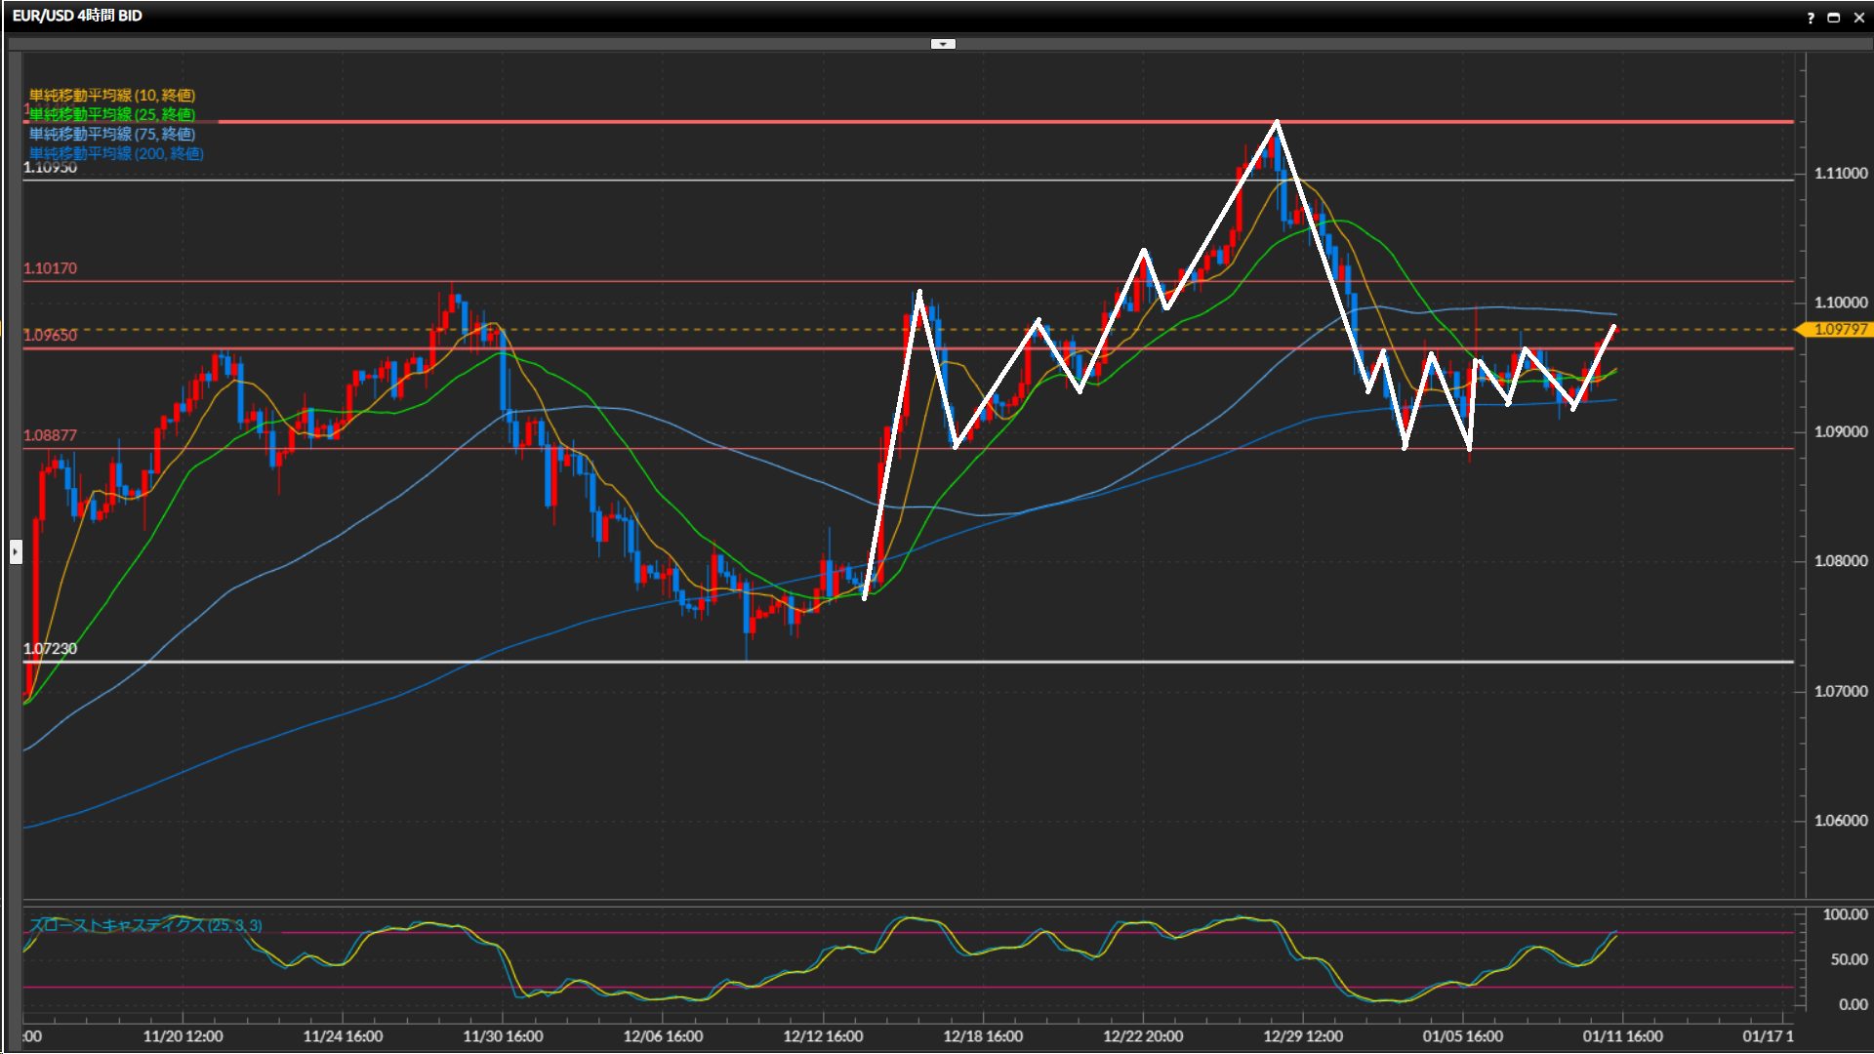Close the EUR/USD chart window
This screenshot has height=1054, width=1874.
click(1858, 18)
